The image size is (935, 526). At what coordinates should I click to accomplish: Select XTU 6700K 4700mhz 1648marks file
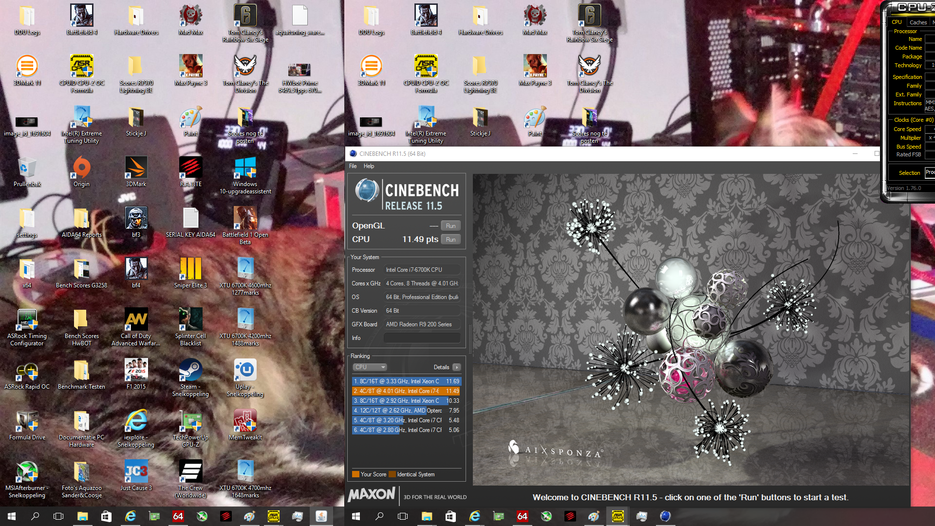[245, 479]
